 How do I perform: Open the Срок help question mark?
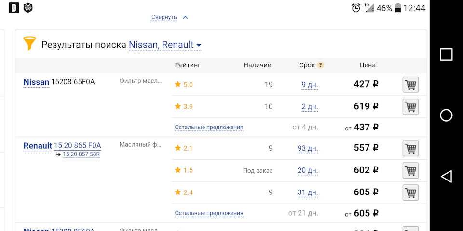(x=320, y=65)
